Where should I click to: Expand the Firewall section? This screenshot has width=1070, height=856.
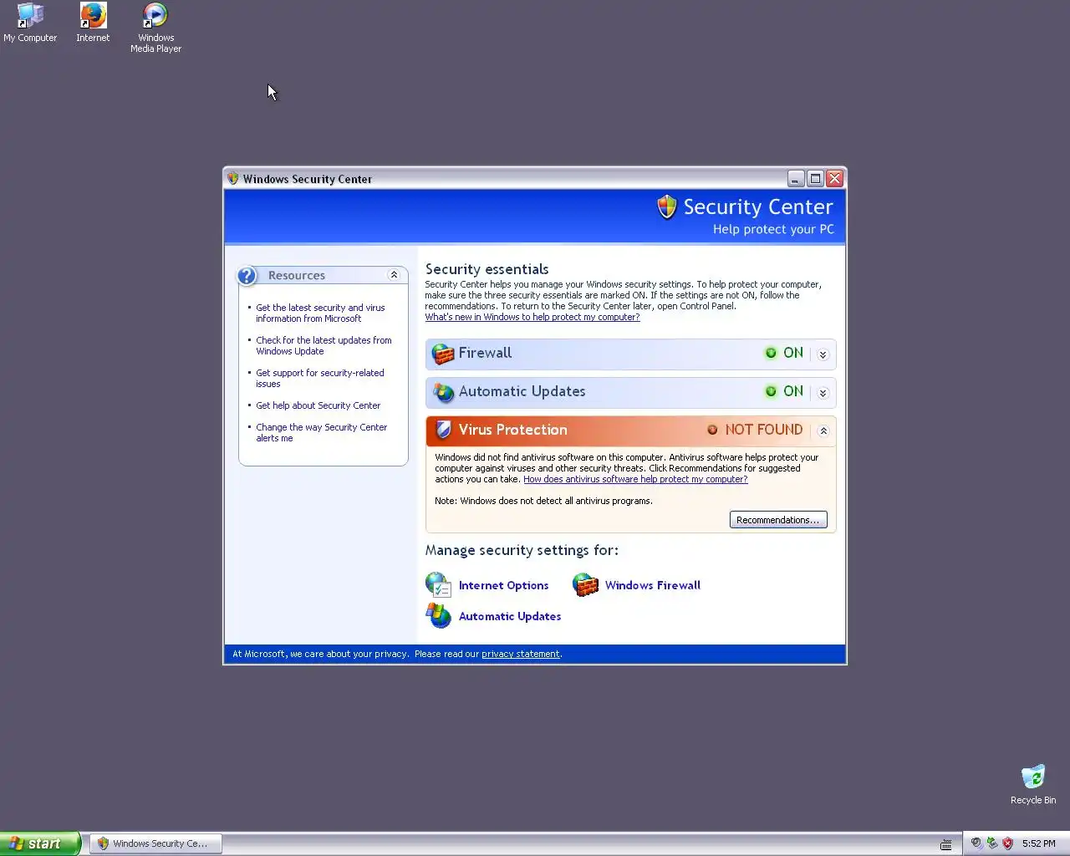coord(823,354)
